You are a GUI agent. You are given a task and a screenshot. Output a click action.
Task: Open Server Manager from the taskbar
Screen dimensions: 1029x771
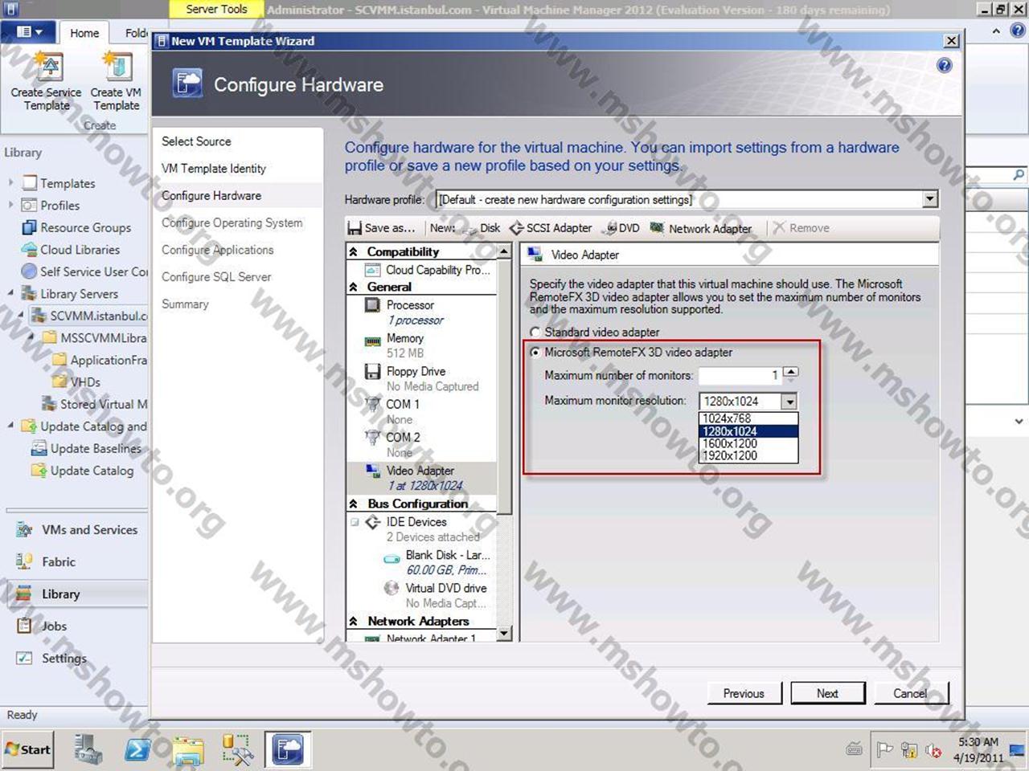[88, 749]
